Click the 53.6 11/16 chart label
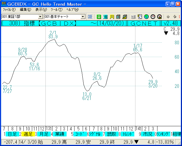Screen dimensions: 182x146 coord(35,67)
